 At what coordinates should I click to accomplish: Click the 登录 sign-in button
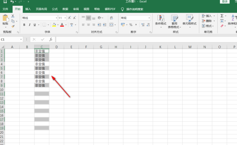tap(225, 2)
